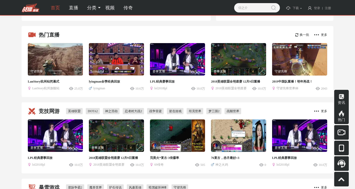
Task: Click the customer service headset icon
Action: coord(341,164)
